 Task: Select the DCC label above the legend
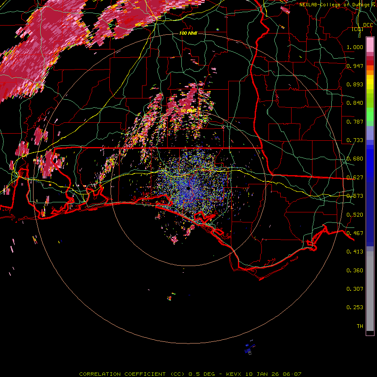tap(368, 25)
